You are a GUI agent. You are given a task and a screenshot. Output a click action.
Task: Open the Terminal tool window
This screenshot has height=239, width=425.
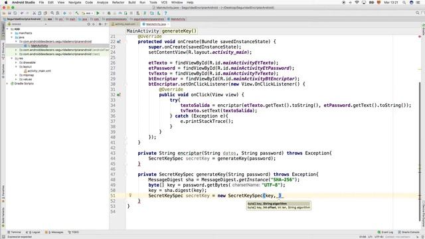[x=14, y=232]
